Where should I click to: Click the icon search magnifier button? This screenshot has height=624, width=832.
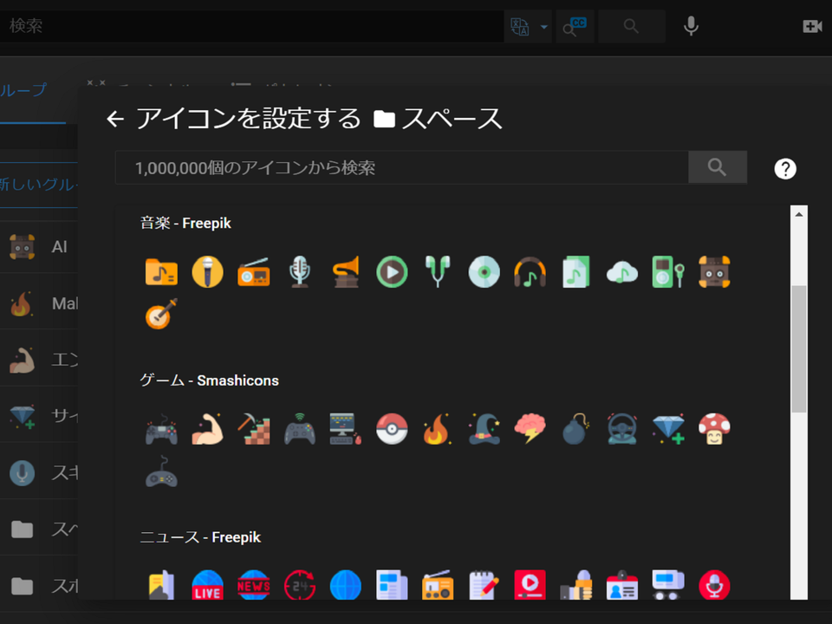(x=718, y=167)
